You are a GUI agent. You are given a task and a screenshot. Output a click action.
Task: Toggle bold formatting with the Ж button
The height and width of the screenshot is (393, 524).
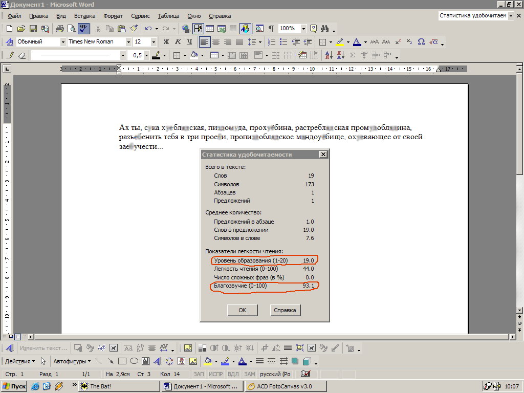[166, 42]
